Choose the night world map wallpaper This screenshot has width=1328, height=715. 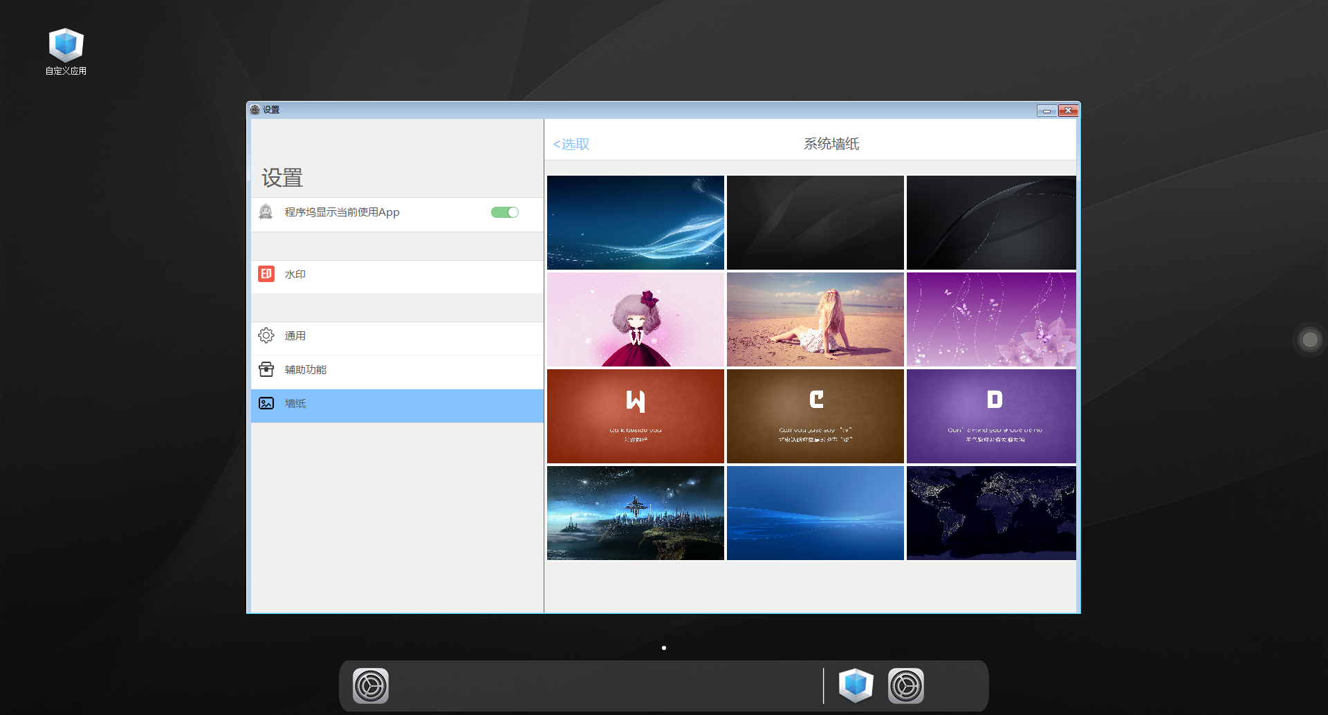click(x=991, y=513)
